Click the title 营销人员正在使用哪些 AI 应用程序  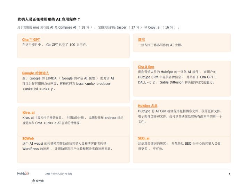pyautogui.click(x=49, y=20)
